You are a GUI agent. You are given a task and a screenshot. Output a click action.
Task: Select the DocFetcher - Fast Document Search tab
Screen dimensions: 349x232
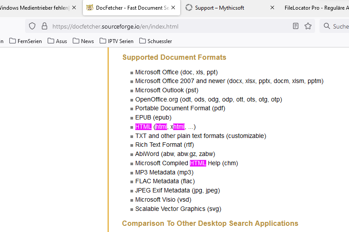click(131, 8)
